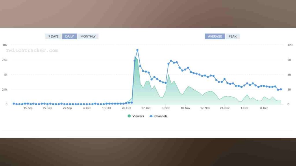Click the last Channels data point
The image size is (296, 166).
281,89
